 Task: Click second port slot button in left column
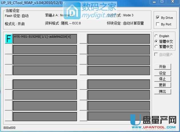(9, 49)
